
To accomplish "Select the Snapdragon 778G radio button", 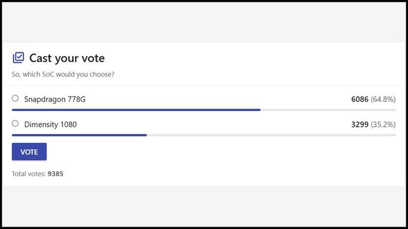I will 15,98.
